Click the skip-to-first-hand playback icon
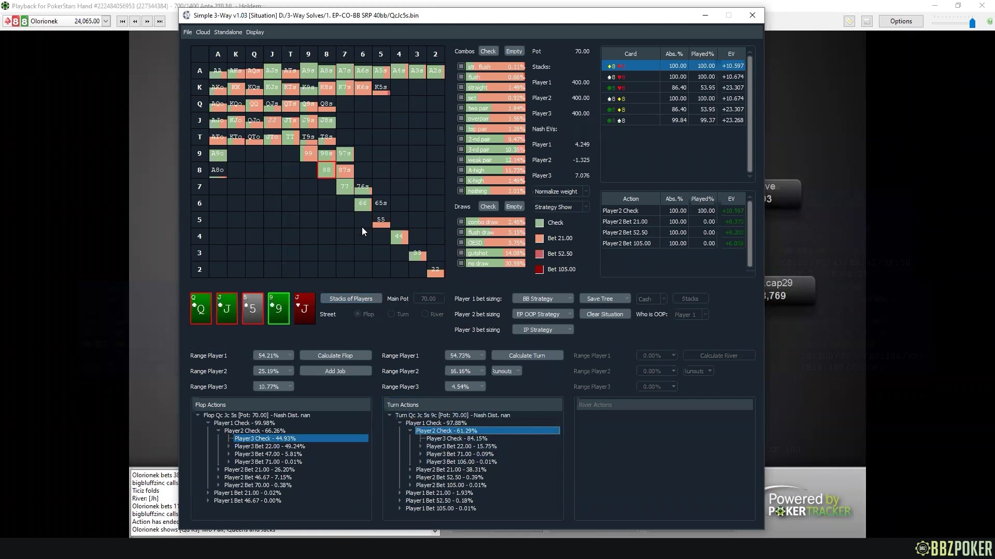 (x=122, y=21)
